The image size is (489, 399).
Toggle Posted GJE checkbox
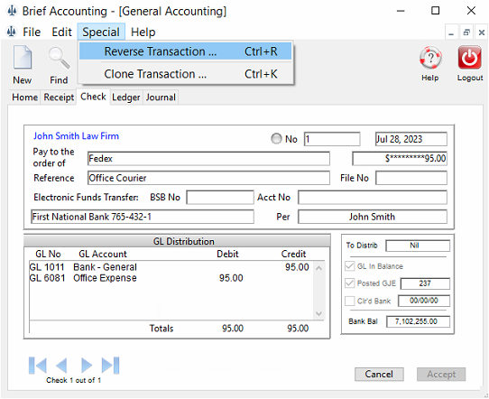tap(349, 283)
